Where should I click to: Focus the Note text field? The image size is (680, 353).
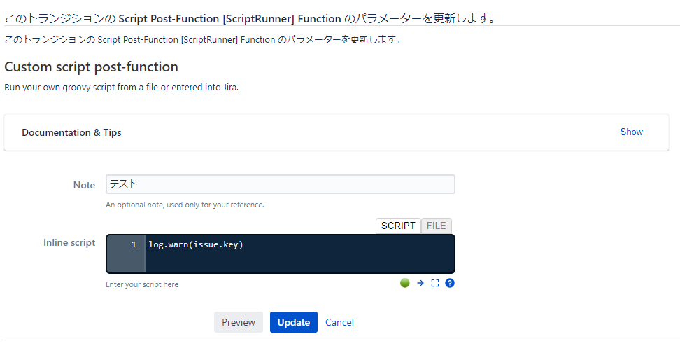[280, 184]
